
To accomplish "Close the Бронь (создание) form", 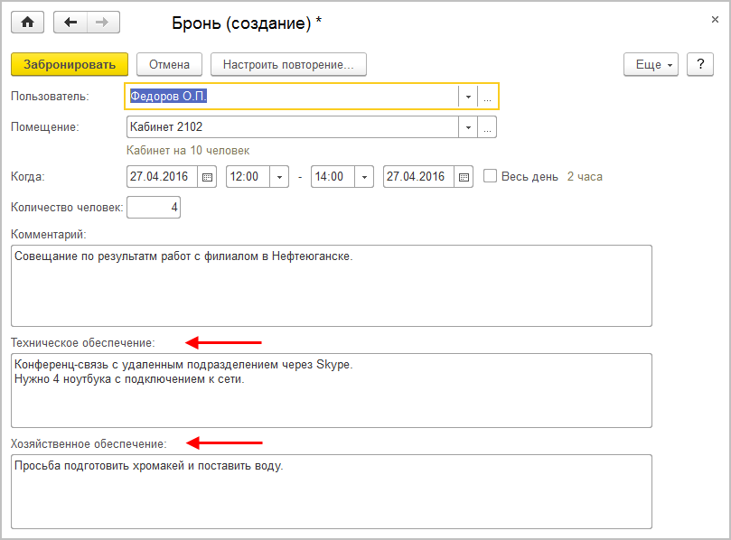I will (715, 20).
